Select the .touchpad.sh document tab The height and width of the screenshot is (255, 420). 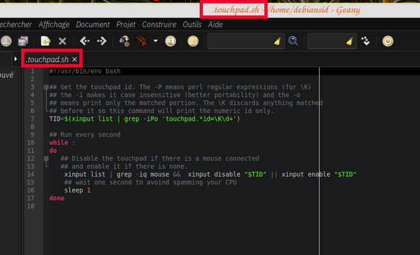pos(47,60)
